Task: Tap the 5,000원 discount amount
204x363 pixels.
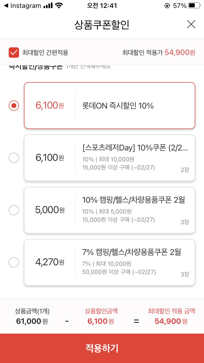Action: [x=50, y=210]
